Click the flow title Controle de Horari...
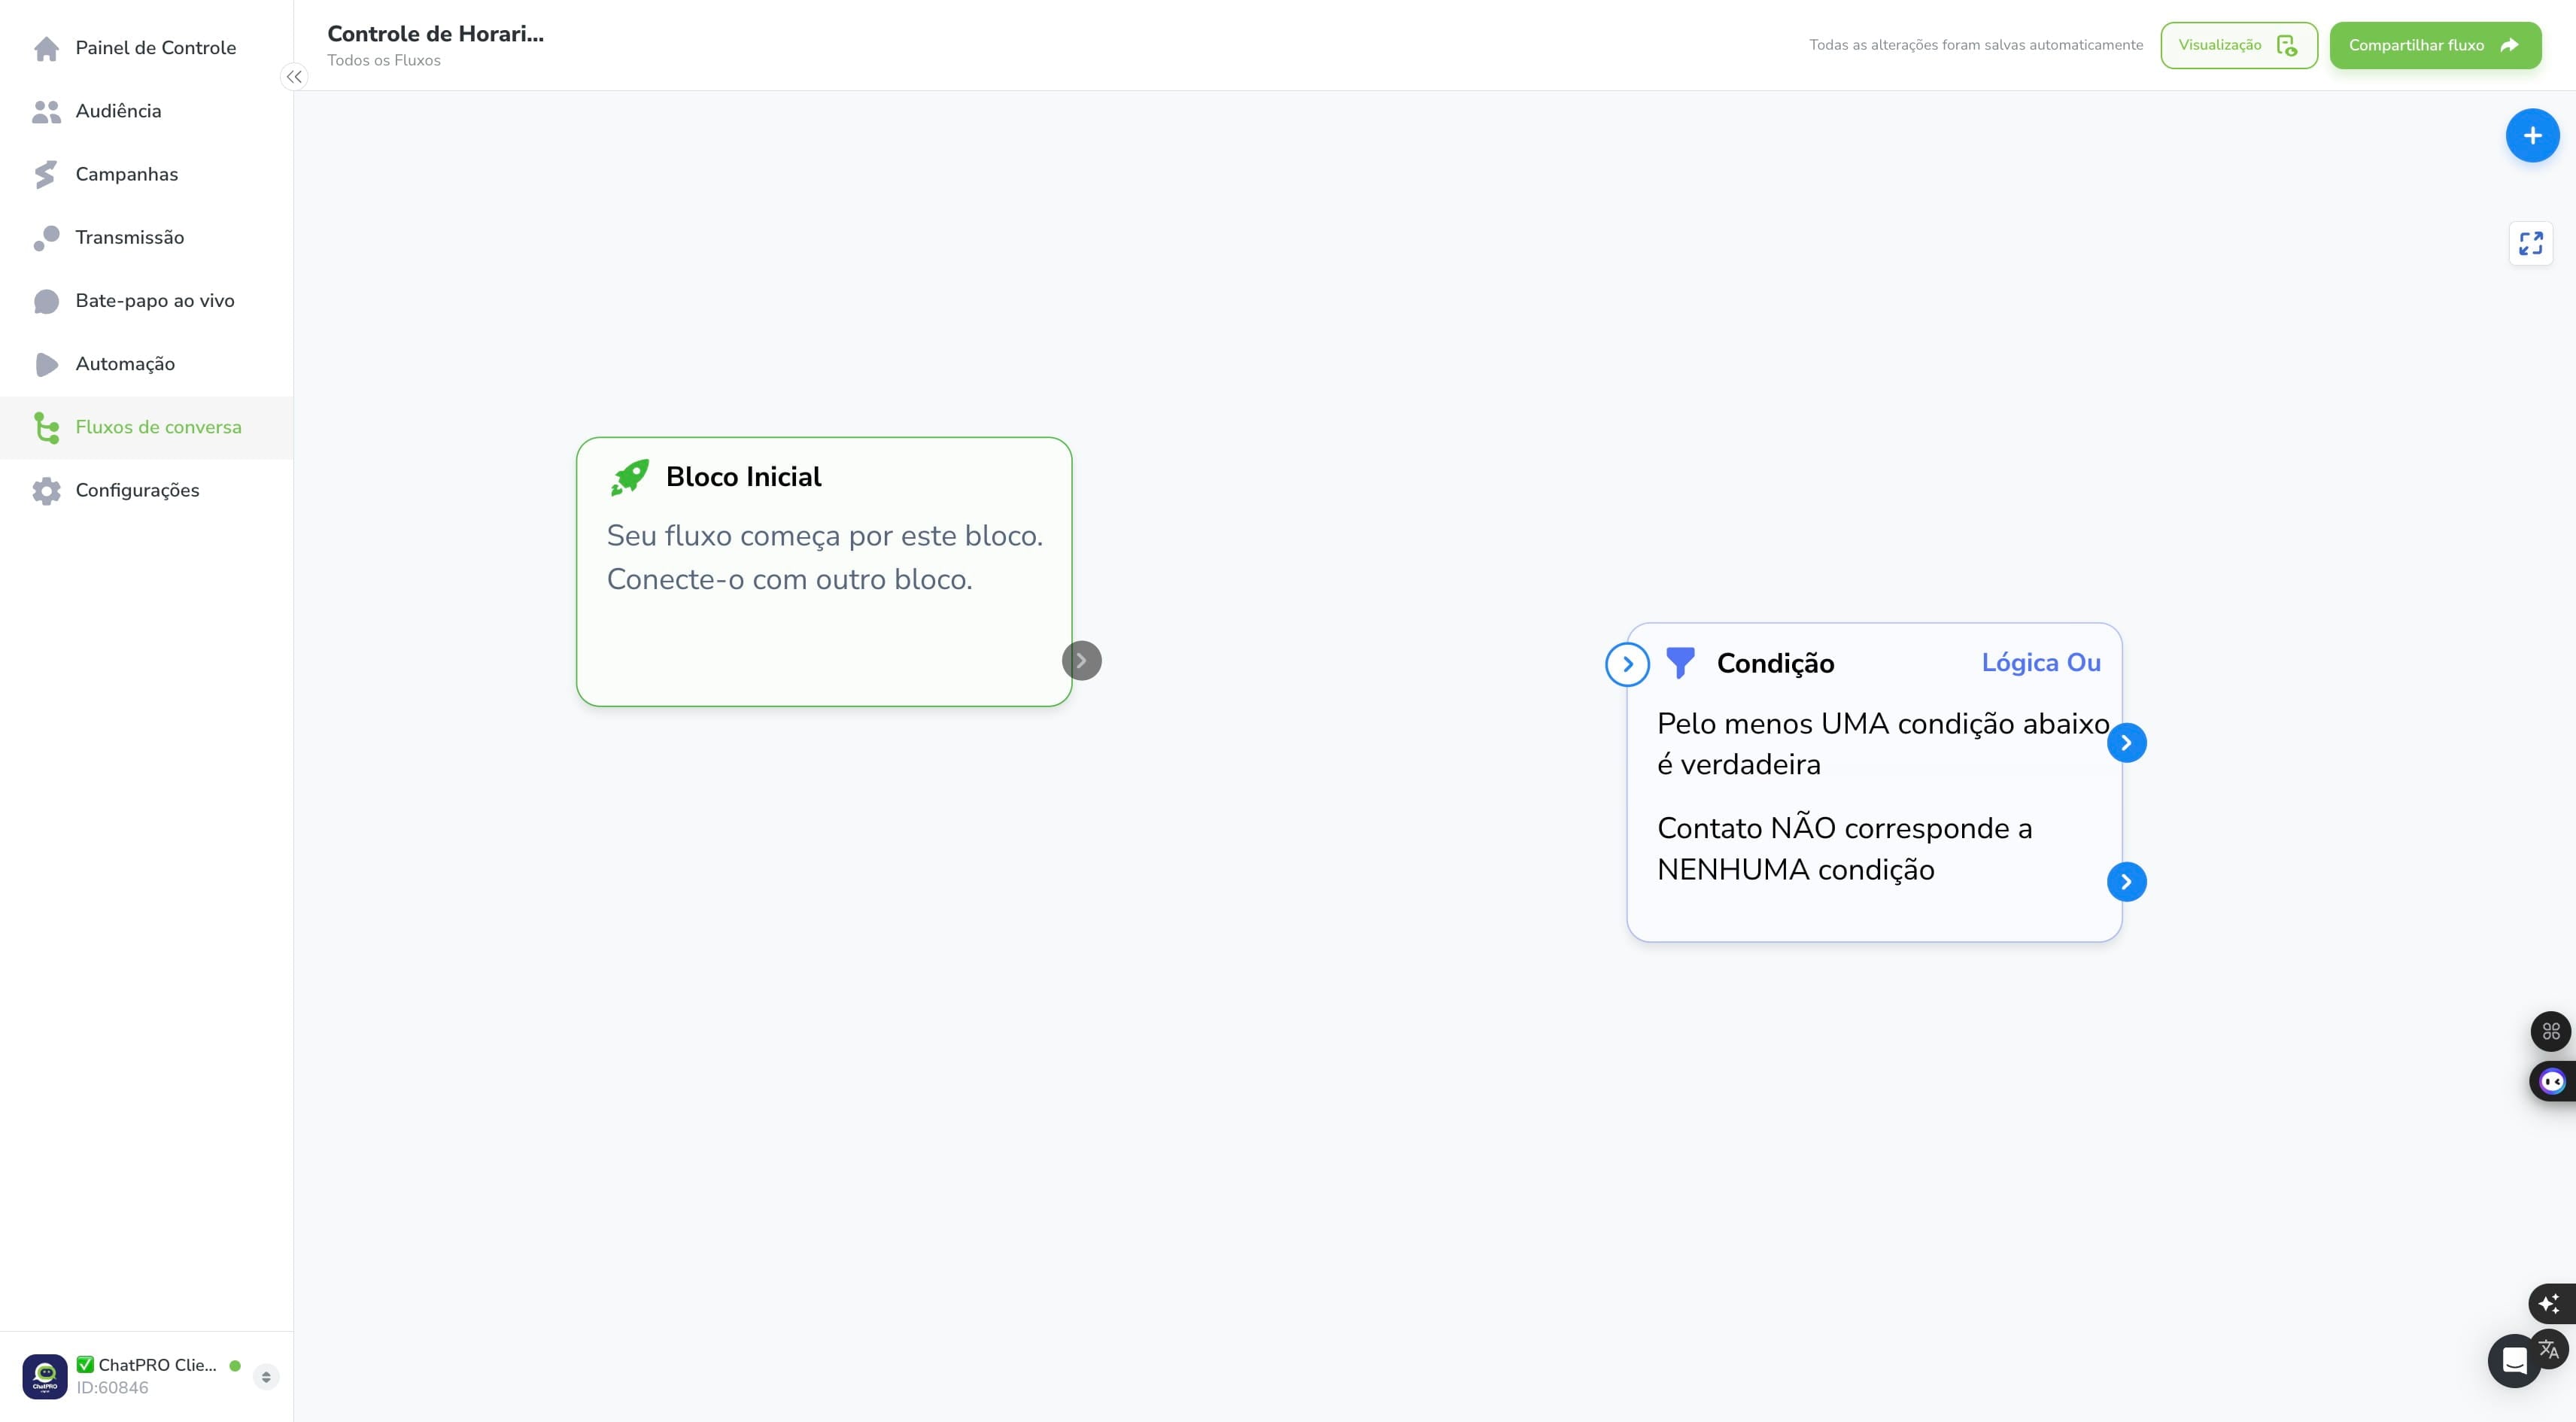 [x=436, y=33]
